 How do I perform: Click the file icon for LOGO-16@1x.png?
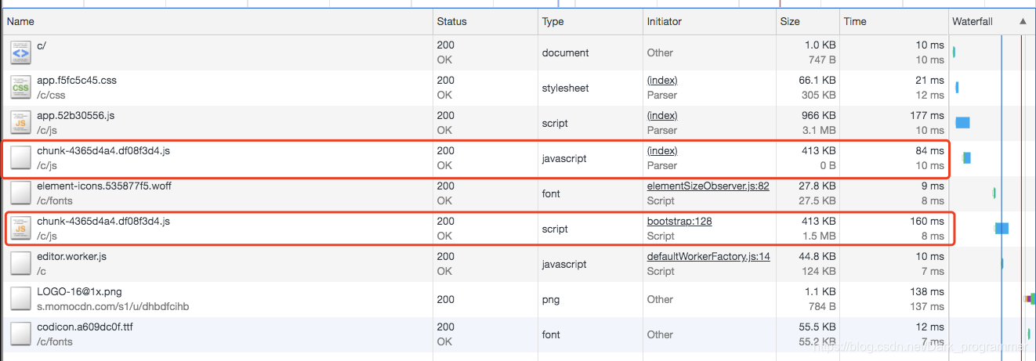[20, 299]
